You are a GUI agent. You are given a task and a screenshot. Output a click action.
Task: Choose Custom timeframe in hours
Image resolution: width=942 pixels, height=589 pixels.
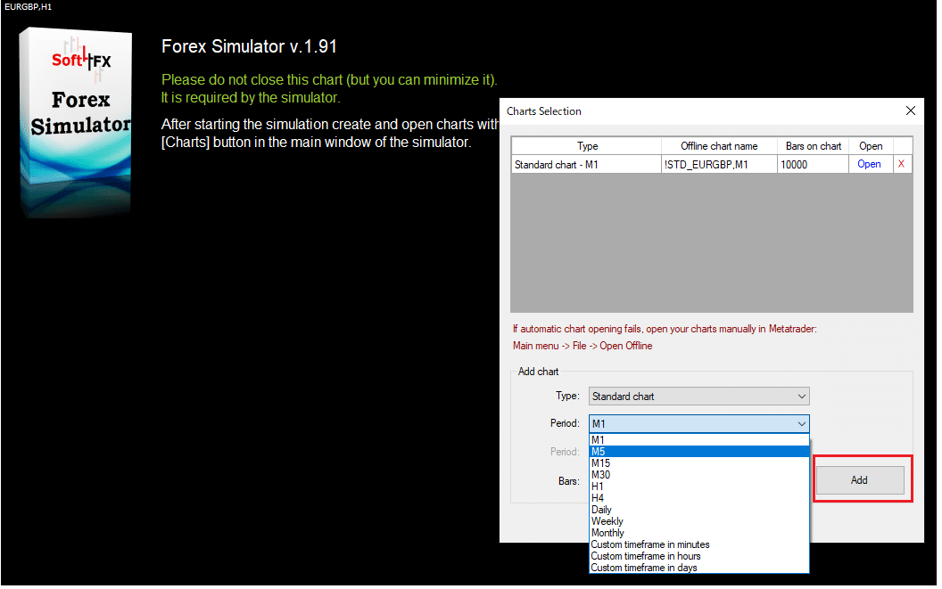coord(698,556)
